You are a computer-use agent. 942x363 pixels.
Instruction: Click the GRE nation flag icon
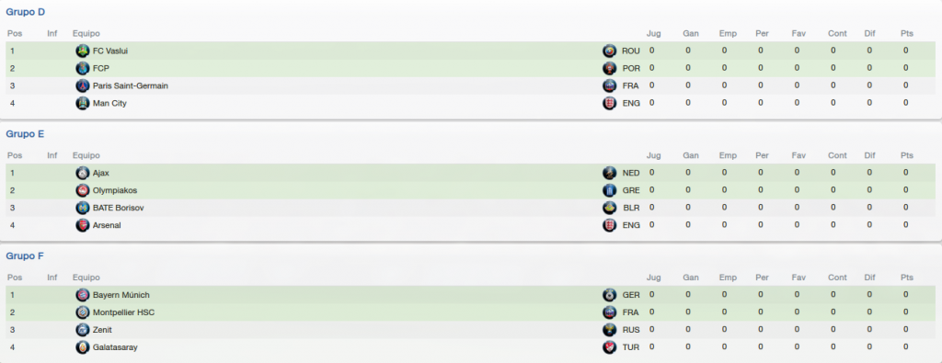(609, 190)
